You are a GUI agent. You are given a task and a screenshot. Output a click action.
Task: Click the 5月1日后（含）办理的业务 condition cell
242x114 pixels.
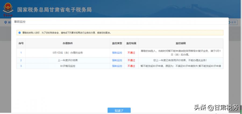tap(67, 53)
